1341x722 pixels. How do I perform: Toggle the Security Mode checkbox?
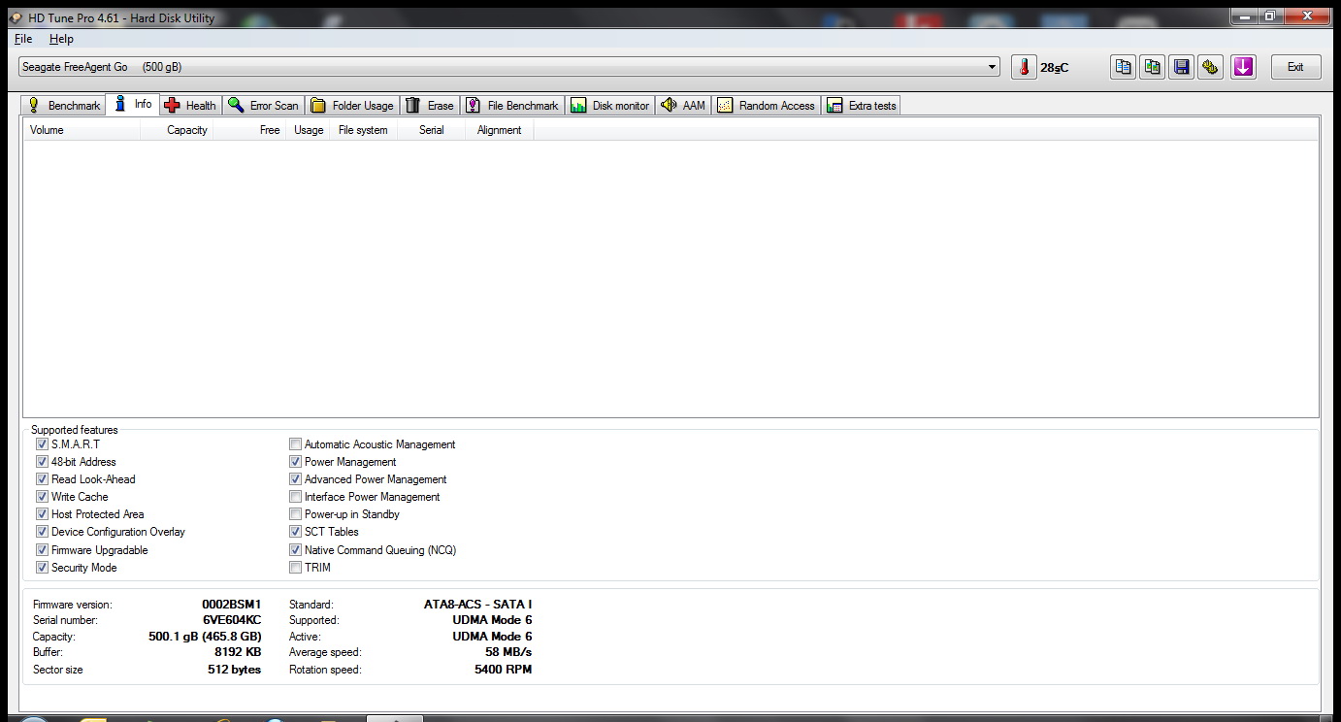coord(42,568)
